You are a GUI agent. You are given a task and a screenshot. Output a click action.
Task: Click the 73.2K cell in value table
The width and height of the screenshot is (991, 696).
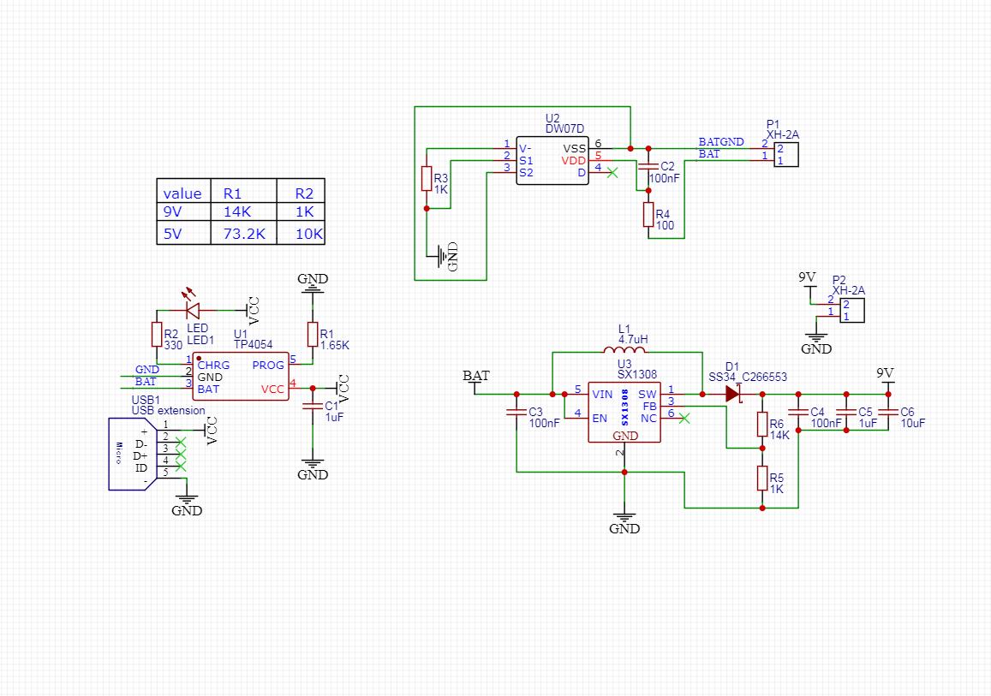point(242,234)
